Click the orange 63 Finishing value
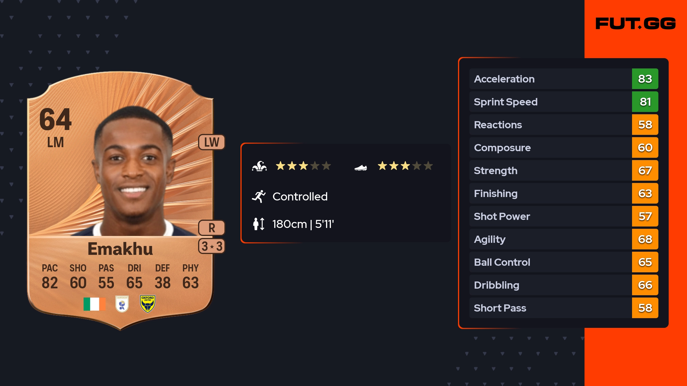This screenshot has height=386, width=687. [x=645, y=193]
